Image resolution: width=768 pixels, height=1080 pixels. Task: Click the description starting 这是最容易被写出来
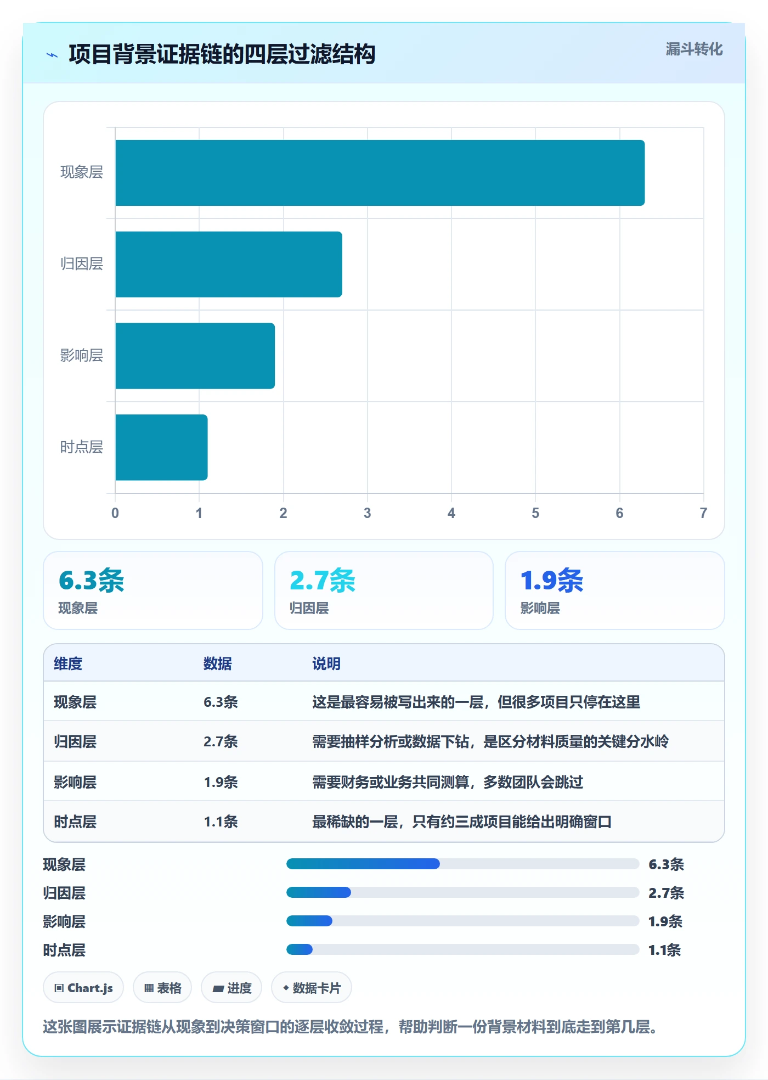pyautogui.click(x=476, y=702)
